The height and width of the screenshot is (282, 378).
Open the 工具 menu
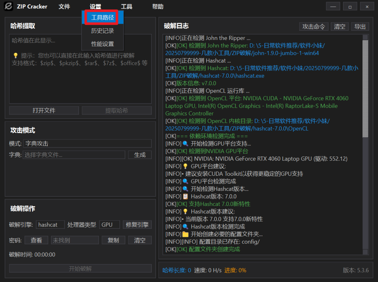[x=126, y=6]
